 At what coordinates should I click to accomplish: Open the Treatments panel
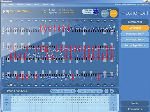pyautogui.click(x=135, y=22)
